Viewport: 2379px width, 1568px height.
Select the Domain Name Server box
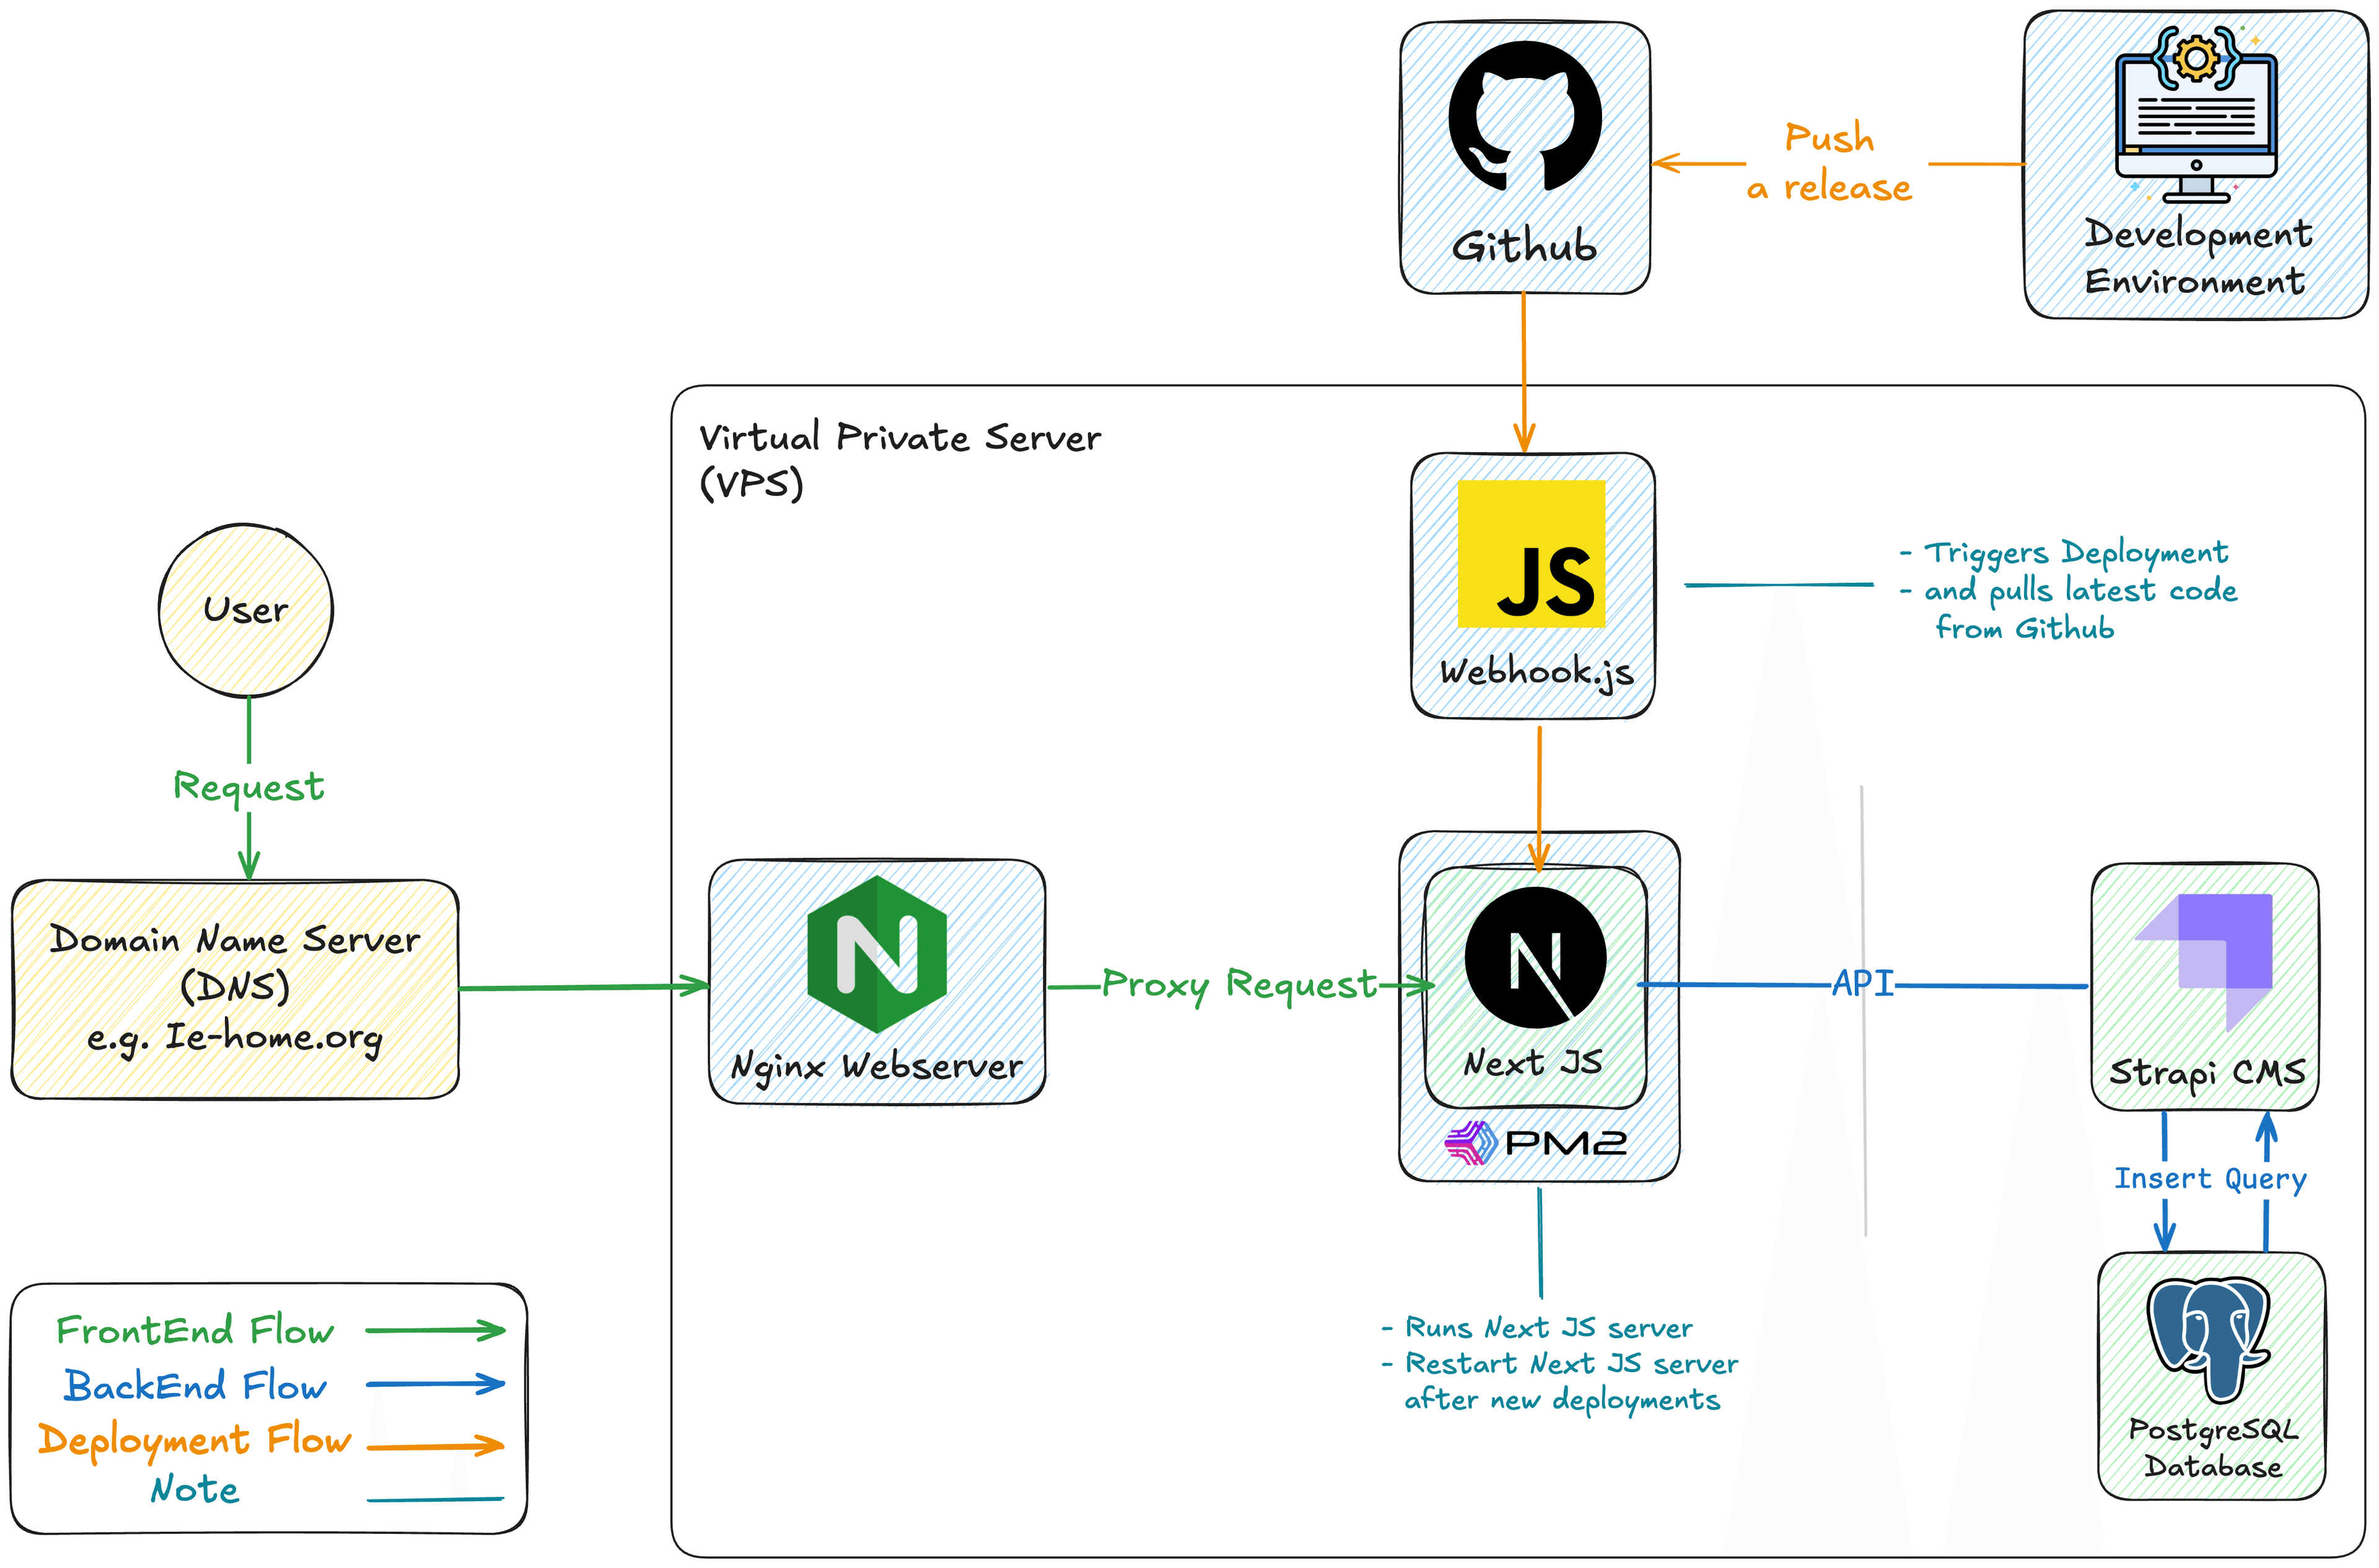[235, 988]
